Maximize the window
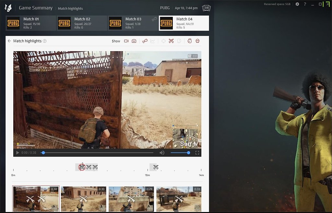Image resolution: width=332 pixels, height=213 pixels. (x=320, y=4)
